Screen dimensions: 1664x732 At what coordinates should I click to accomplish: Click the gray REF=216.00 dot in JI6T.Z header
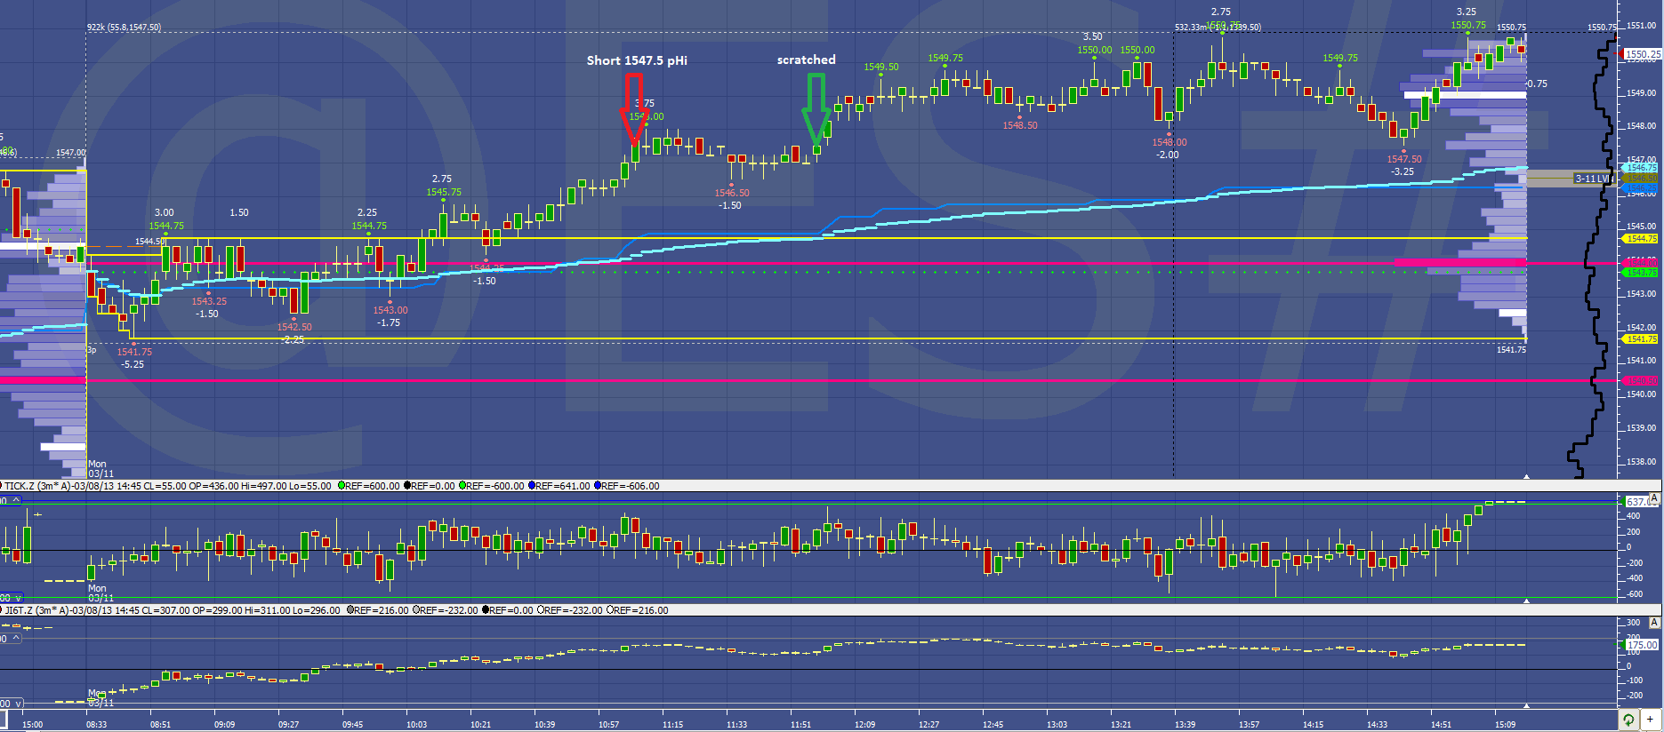coord(350,610)
